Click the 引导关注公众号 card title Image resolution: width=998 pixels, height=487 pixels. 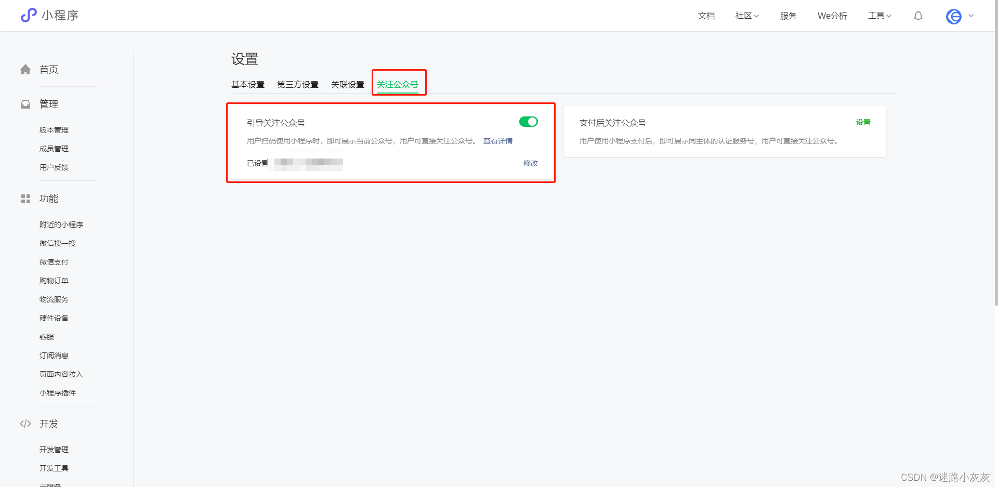[276, 123]
